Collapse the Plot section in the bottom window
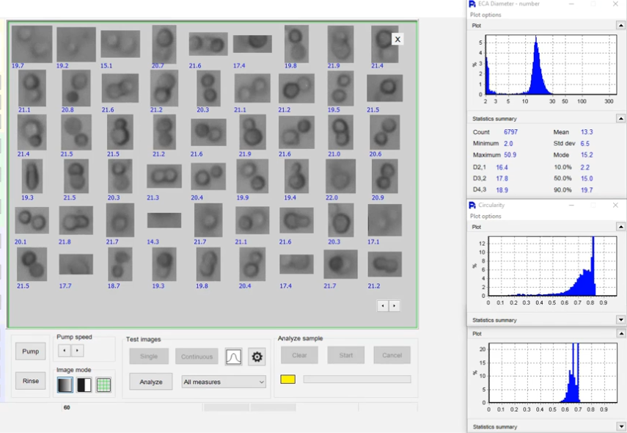Image resolution: width=627 pixels, height=433 pixels. pos(620,333)
